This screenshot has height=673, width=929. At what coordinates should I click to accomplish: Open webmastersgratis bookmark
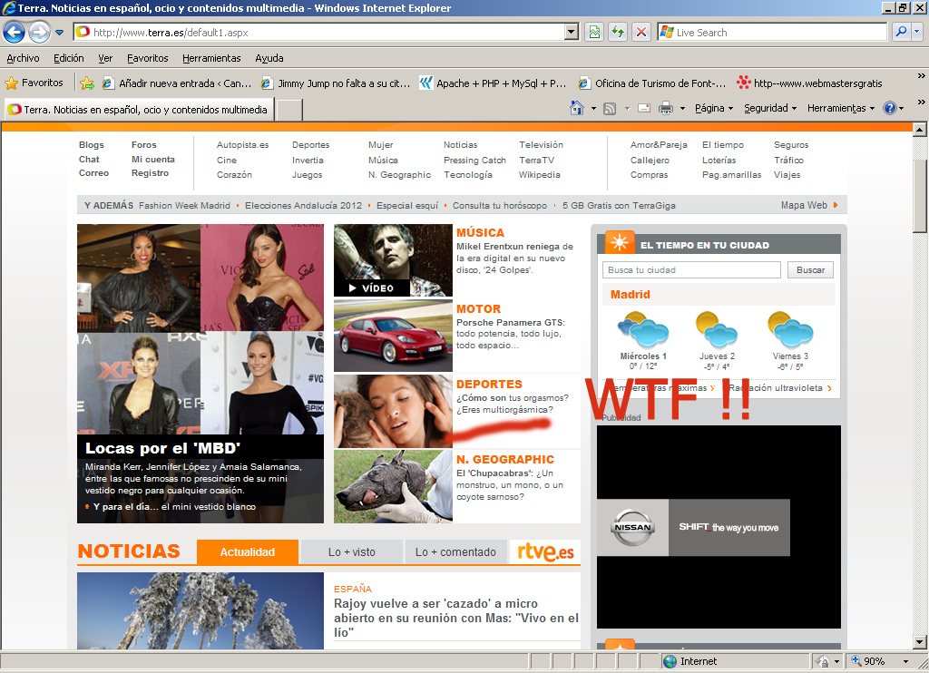[x=810, y=83]
